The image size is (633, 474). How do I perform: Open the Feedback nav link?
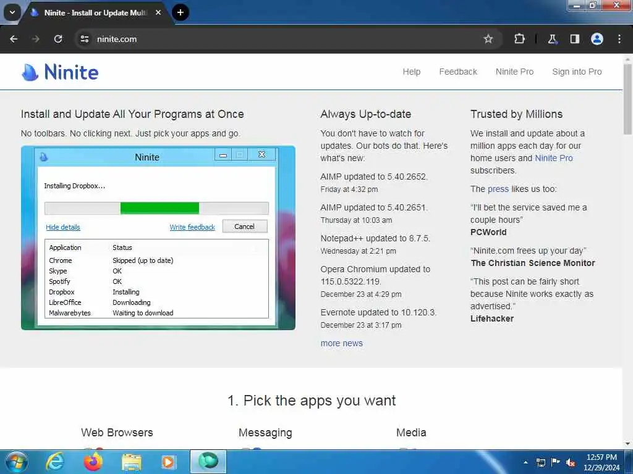pyautogui.click(x=458, y=72)
